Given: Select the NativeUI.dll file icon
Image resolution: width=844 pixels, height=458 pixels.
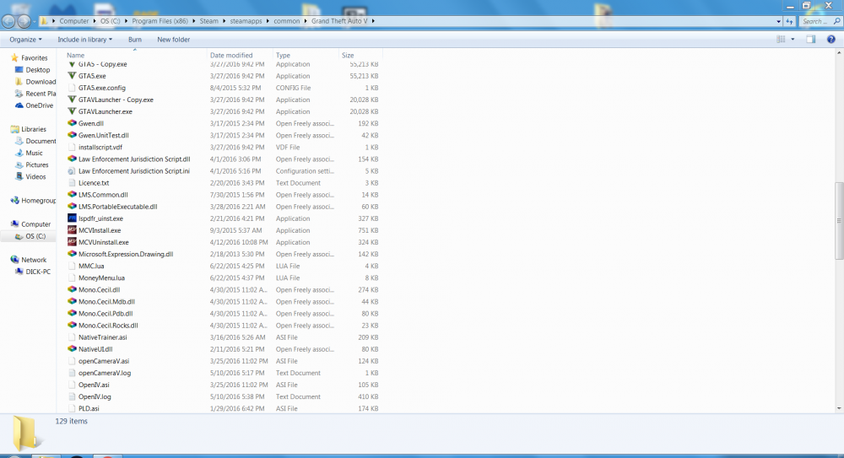Looking at the screenshot, I should click(x=72, y=349).
